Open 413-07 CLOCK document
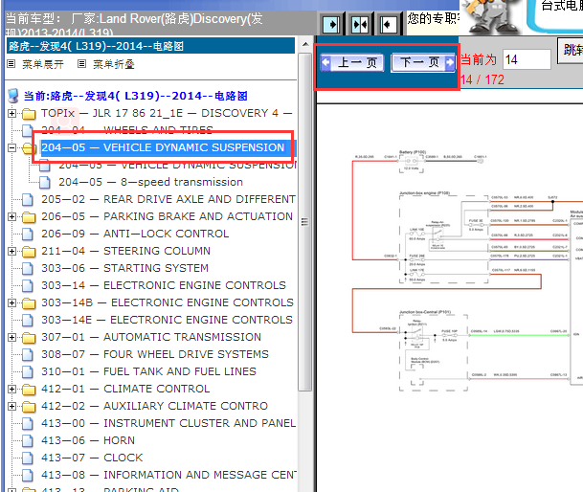 coord(92,458)
